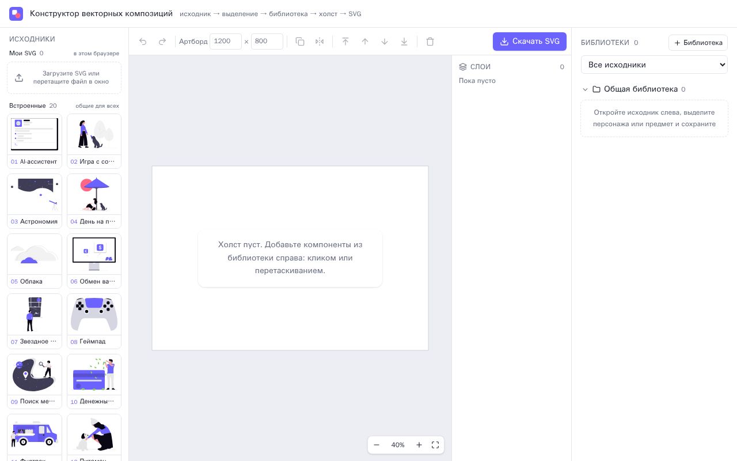Screen dimensions: 737x461
Task: Click the layers stack icon
Action: (463, 67)
